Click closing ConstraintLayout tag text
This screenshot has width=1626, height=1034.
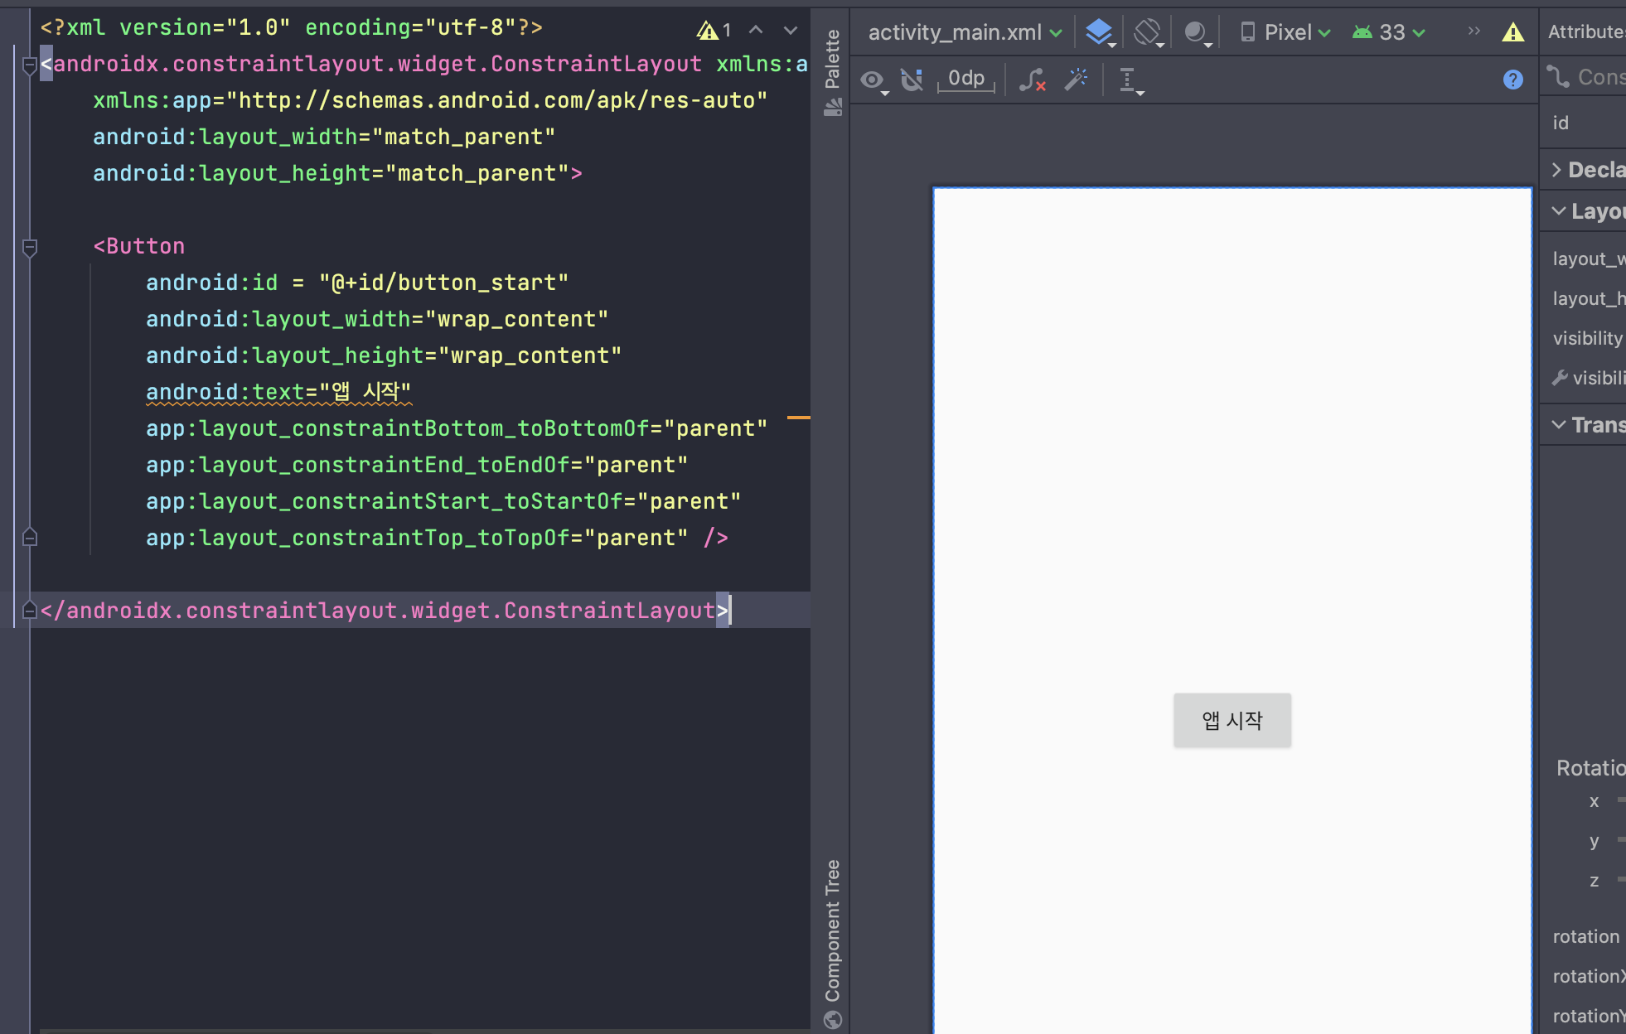[x=385, y=611]
